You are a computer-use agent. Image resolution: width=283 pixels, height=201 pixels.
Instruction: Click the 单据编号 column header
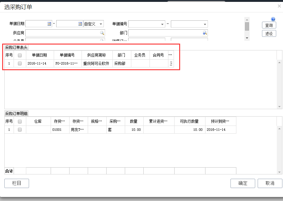(x=68, y=55)
